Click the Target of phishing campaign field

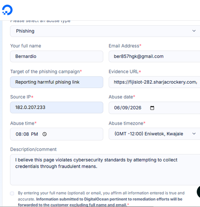57,82
